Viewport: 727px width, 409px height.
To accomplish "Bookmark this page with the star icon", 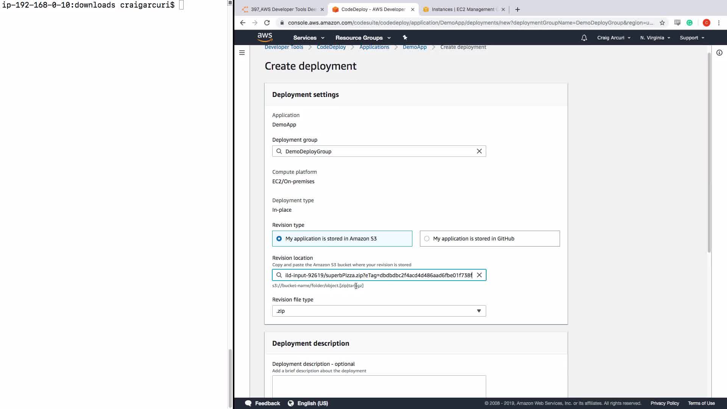I will pyautogui.click(x=662, y=23).
